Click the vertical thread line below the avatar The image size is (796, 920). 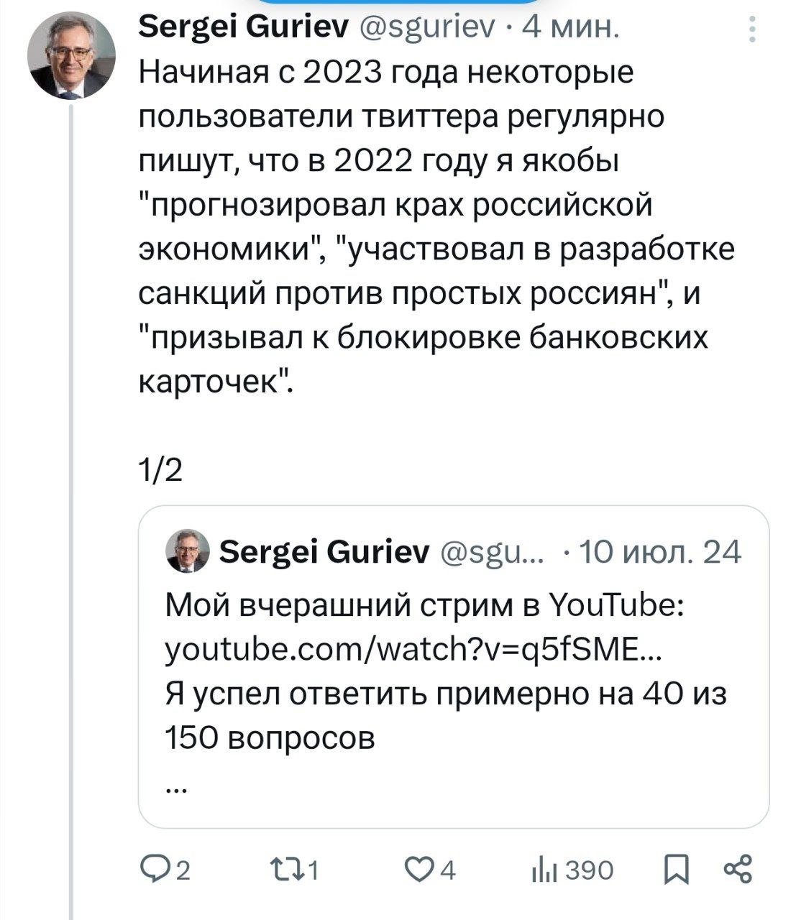72,503
